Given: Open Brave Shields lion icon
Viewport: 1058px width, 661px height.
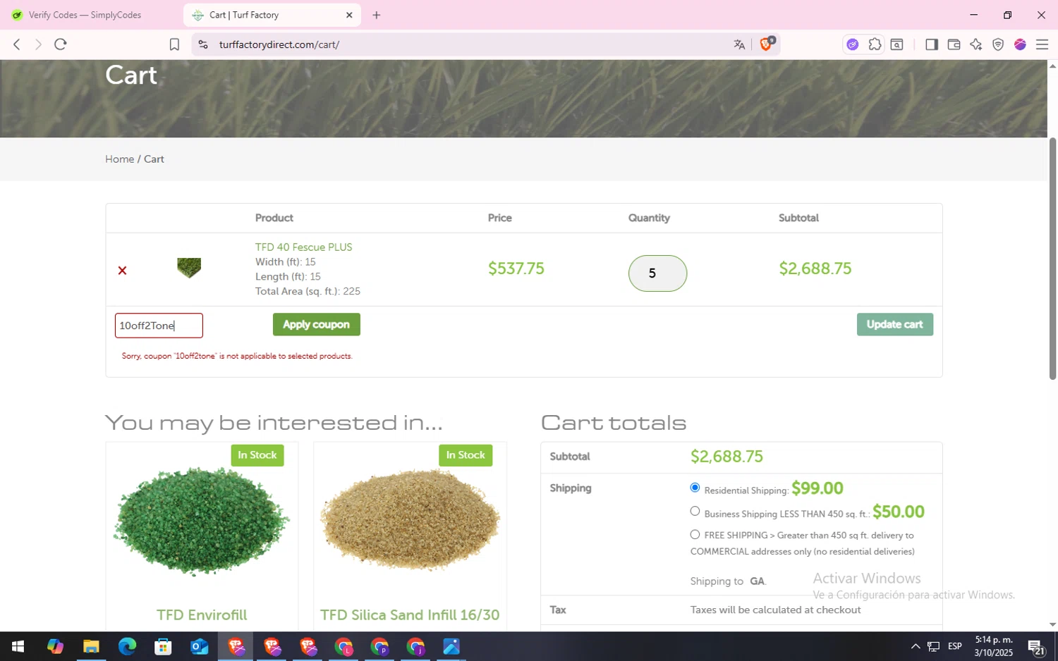Looking at the screenshot, I should click(767, 44).
